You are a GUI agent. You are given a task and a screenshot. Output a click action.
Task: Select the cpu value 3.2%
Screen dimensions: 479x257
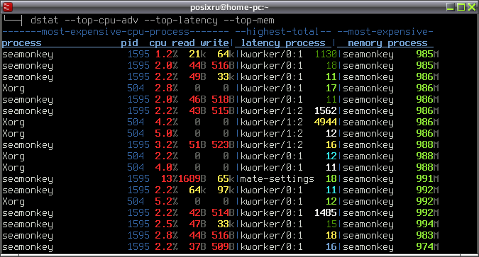tap(167, 145)
